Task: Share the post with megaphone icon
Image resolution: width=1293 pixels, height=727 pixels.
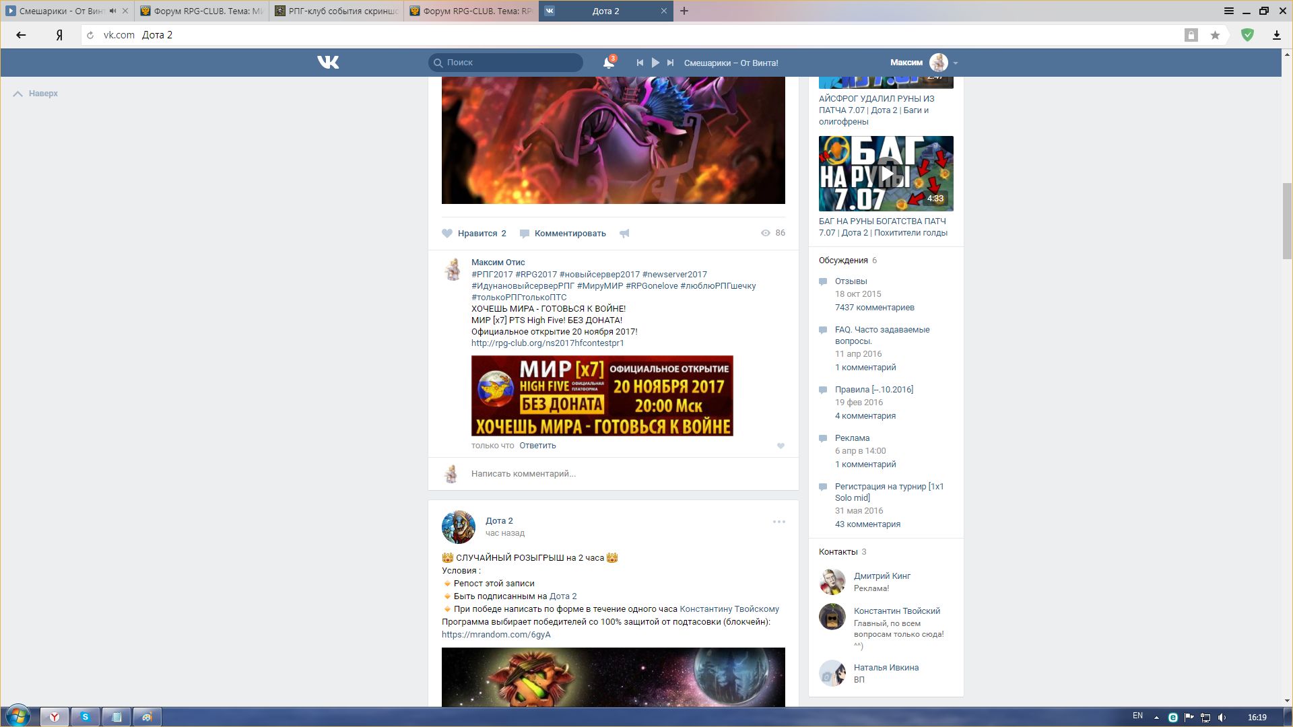Action: pyautogui.click(x=624, y=234)
